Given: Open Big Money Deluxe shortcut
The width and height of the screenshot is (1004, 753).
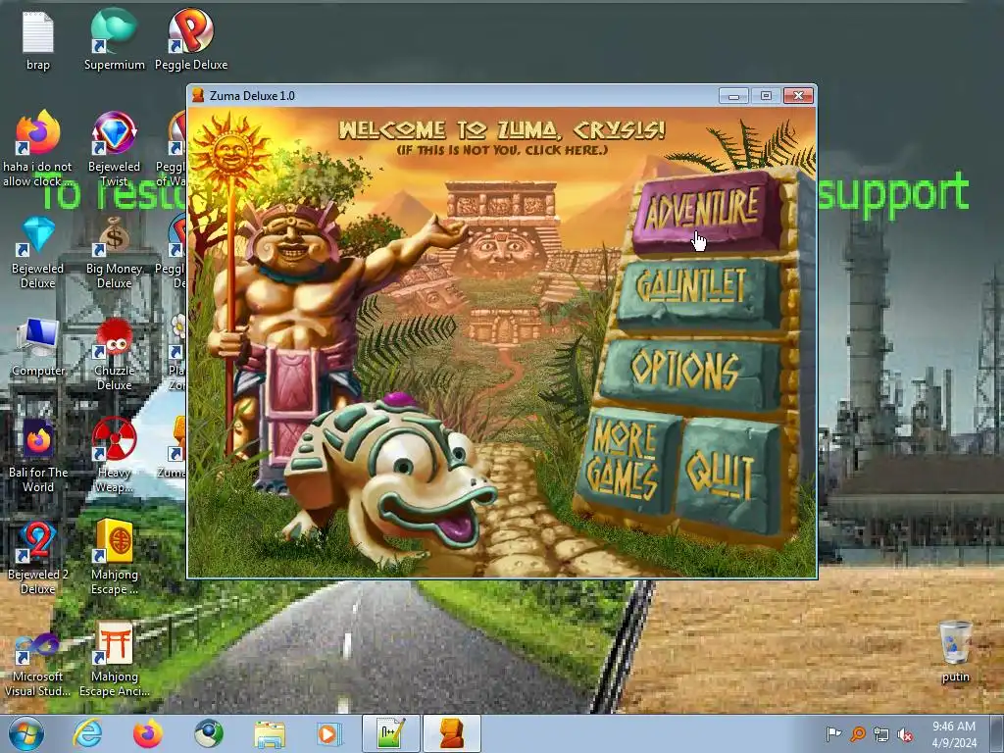Looking at the screenshot, I should coord(114,252).
